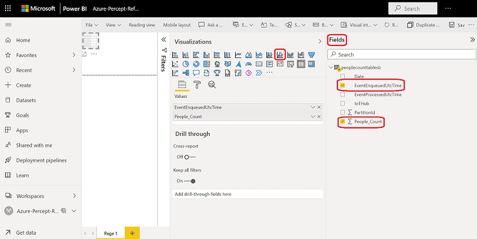
Task: Uncheck the EventEnqueuedUtcTime field
Action: (342, 85)
